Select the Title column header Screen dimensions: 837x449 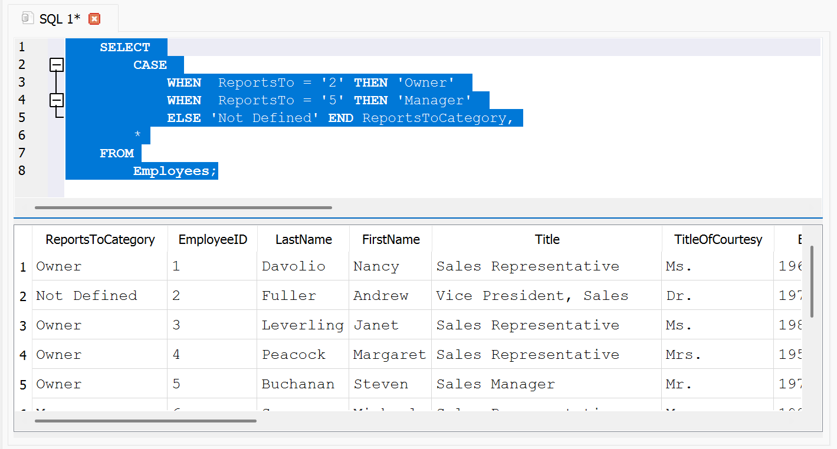pos(547,239)
